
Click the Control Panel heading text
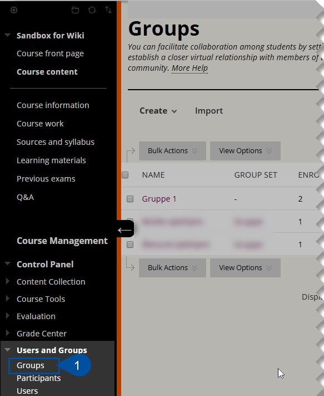tap(45, 264)
